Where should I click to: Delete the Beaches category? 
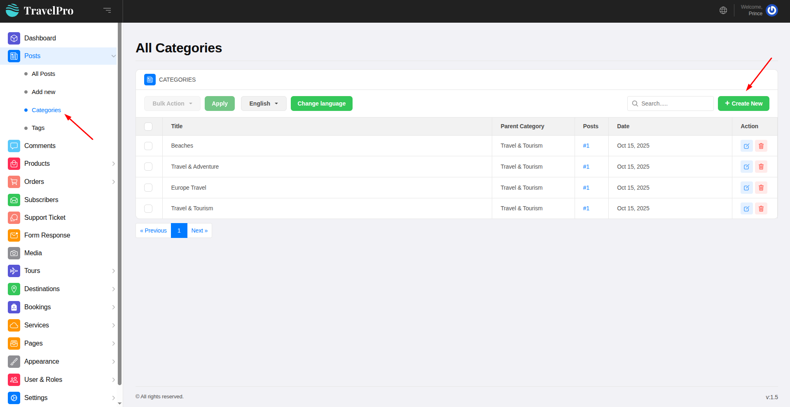(x=761, y=146)
